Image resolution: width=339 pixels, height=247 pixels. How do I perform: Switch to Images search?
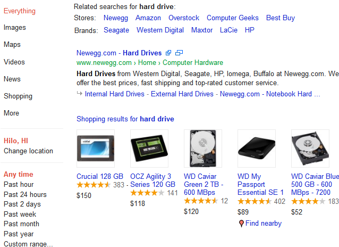pyautogui.click(x=14, y=28)
